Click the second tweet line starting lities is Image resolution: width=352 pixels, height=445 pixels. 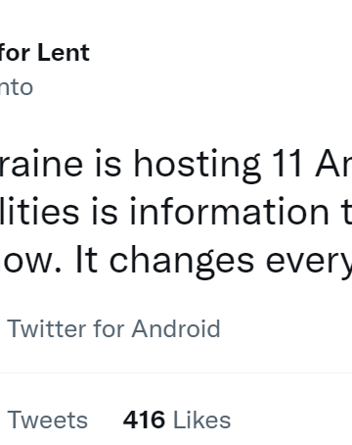[x=176, y=212]
